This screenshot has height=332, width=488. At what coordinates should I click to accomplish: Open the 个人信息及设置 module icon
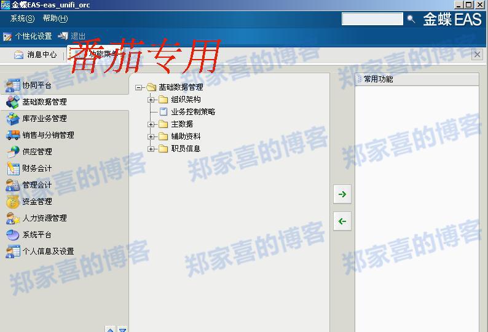tap(13, 251)
